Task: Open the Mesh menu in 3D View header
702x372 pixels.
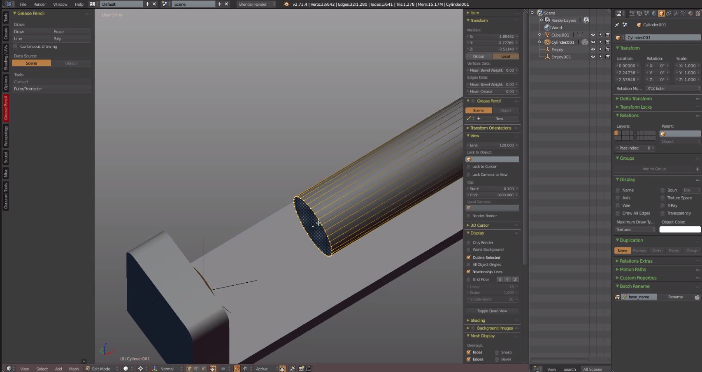Action: [x=74, y=369]
